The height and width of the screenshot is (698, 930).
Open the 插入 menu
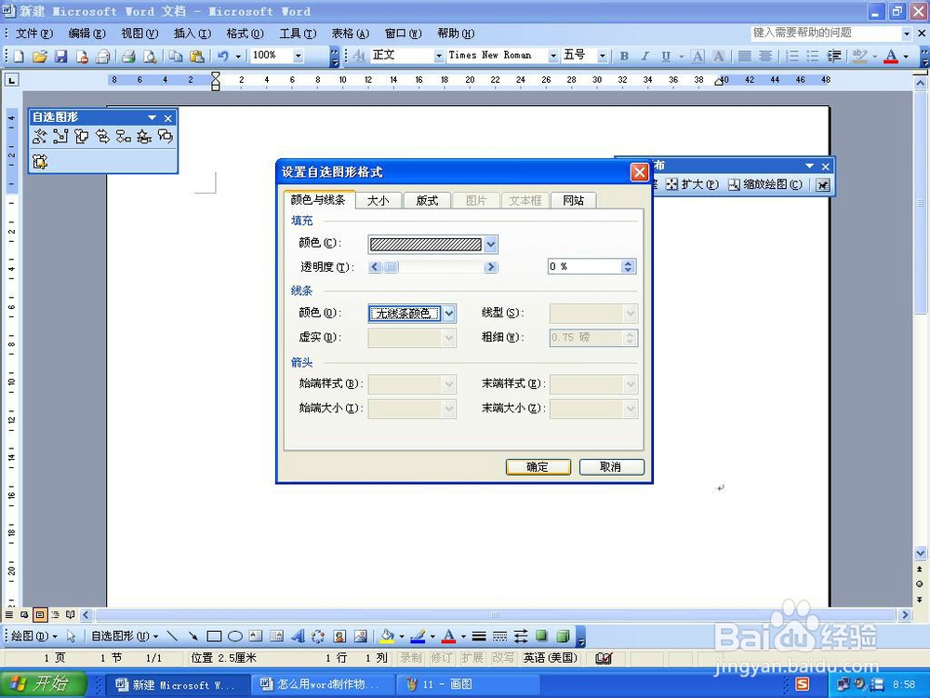[x=193, y=34]
